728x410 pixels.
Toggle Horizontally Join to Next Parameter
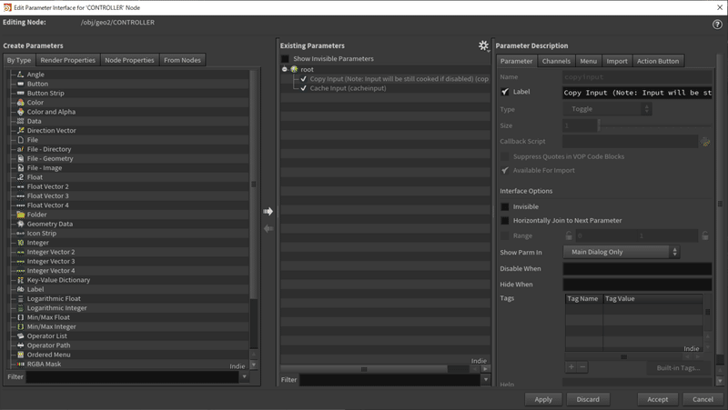tap(505, 221)
